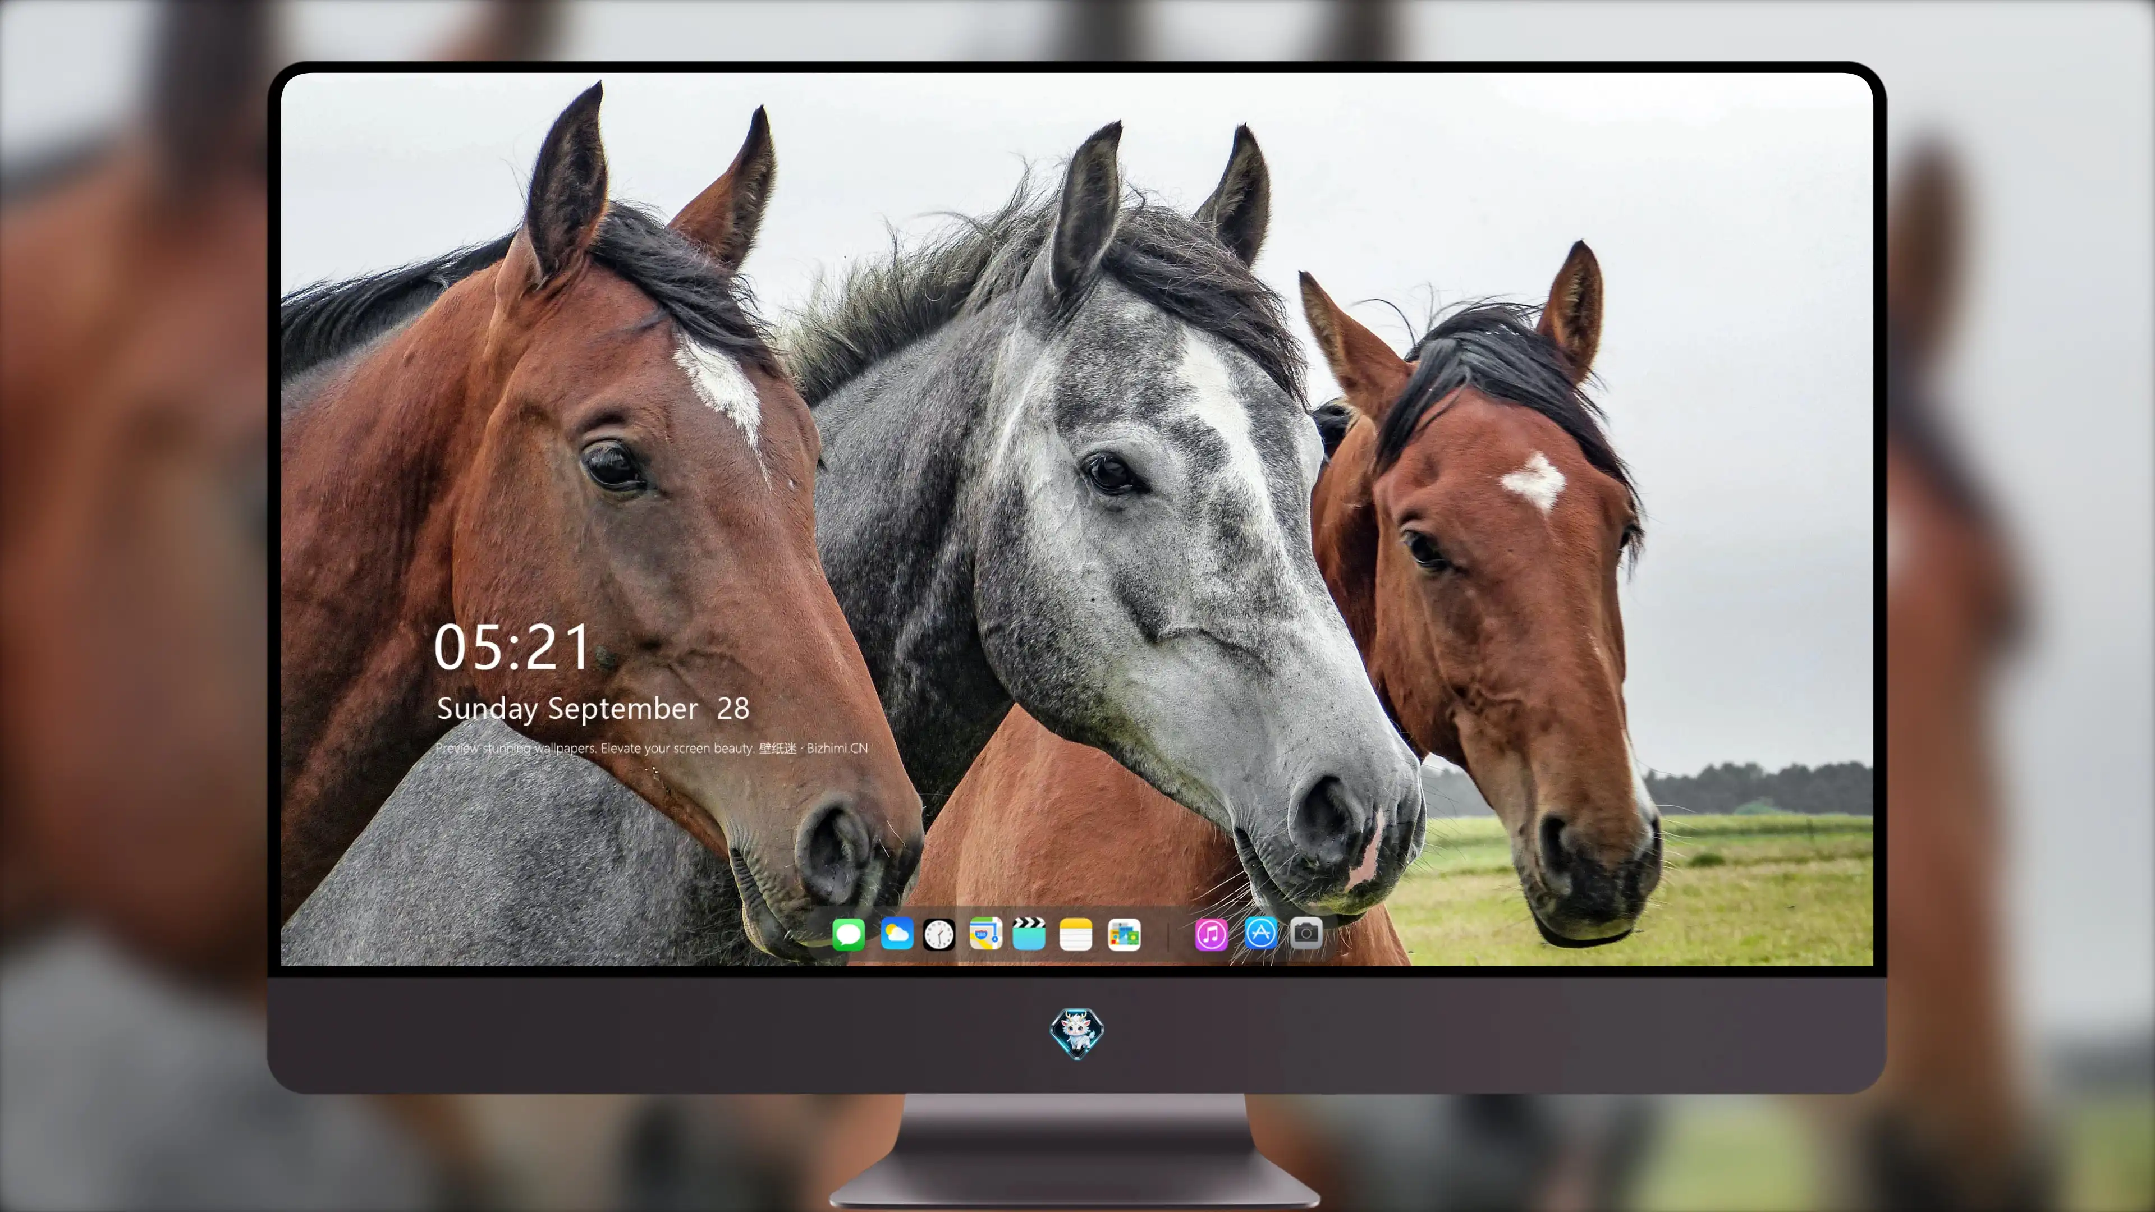Click the Bizhimi.CN preview caption text
Screen dimensions: 2155x1212
click(652, 748)
